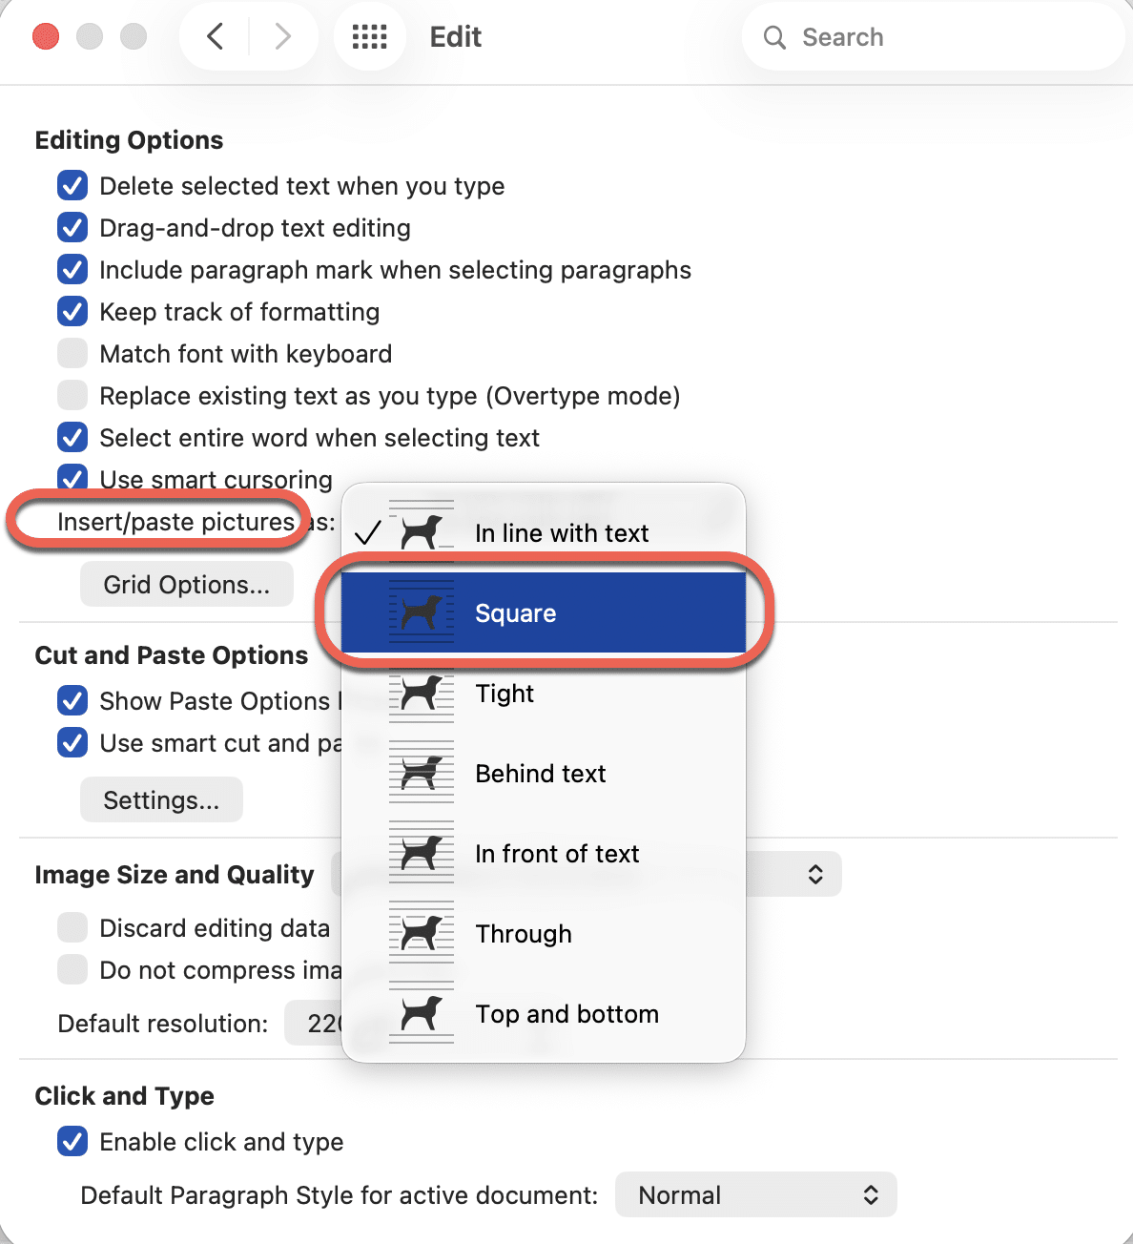Click the back arrow navigation icon

click(x=216, y=37)
